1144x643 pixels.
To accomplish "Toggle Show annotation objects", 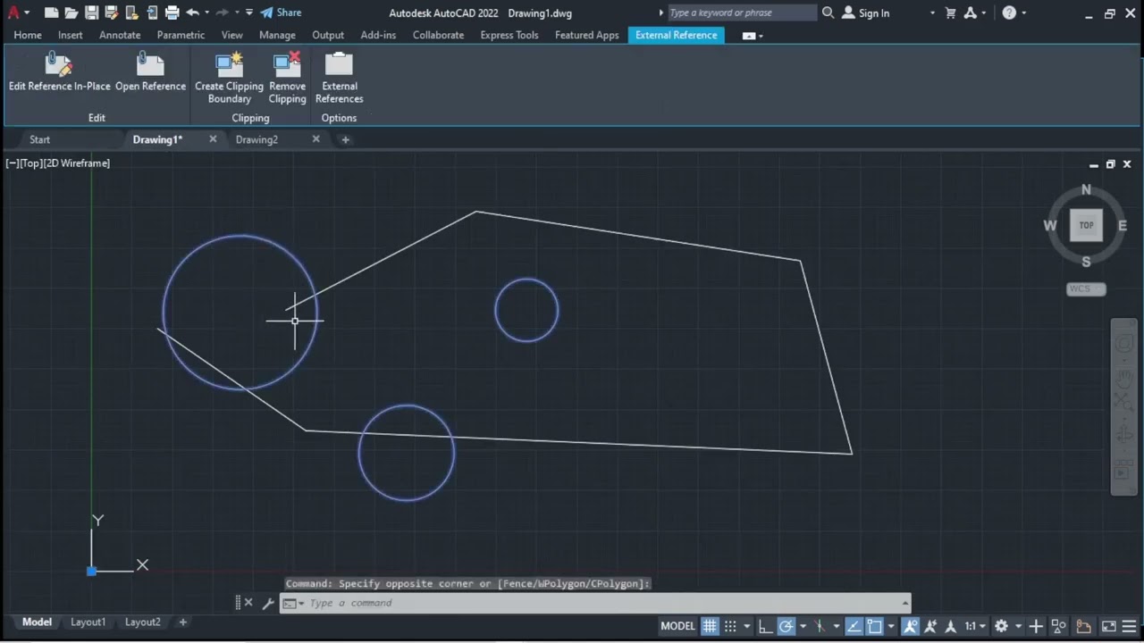I will point(911,626).
